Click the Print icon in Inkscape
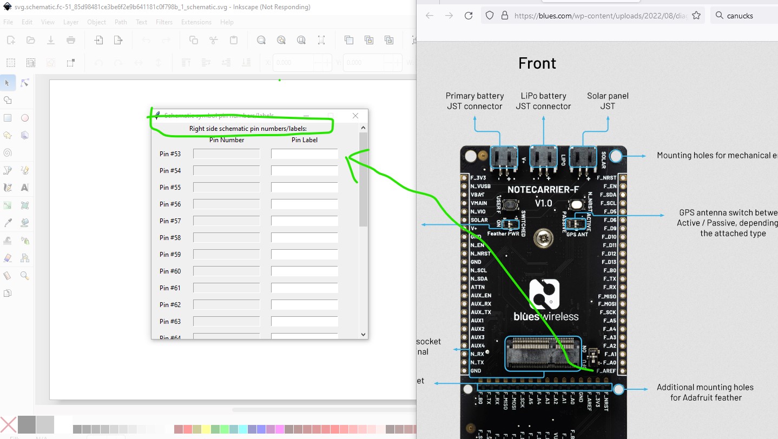Screen dimensions: 778x439 click(71, 40)
